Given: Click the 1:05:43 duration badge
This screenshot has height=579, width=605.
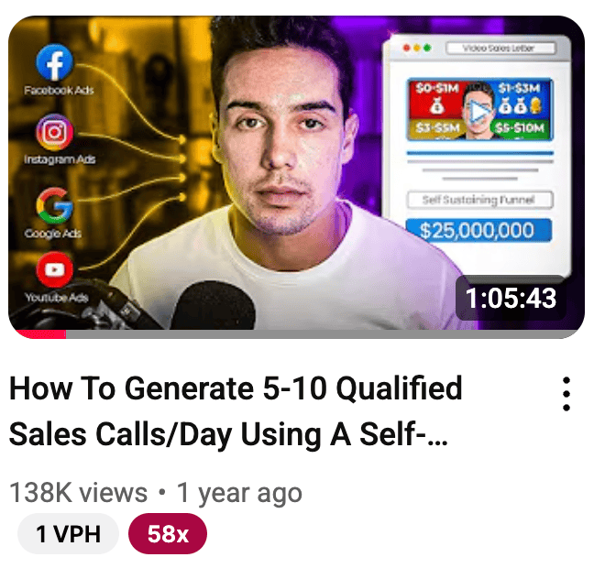Looking at the screenshot, I should coord(511,298).
